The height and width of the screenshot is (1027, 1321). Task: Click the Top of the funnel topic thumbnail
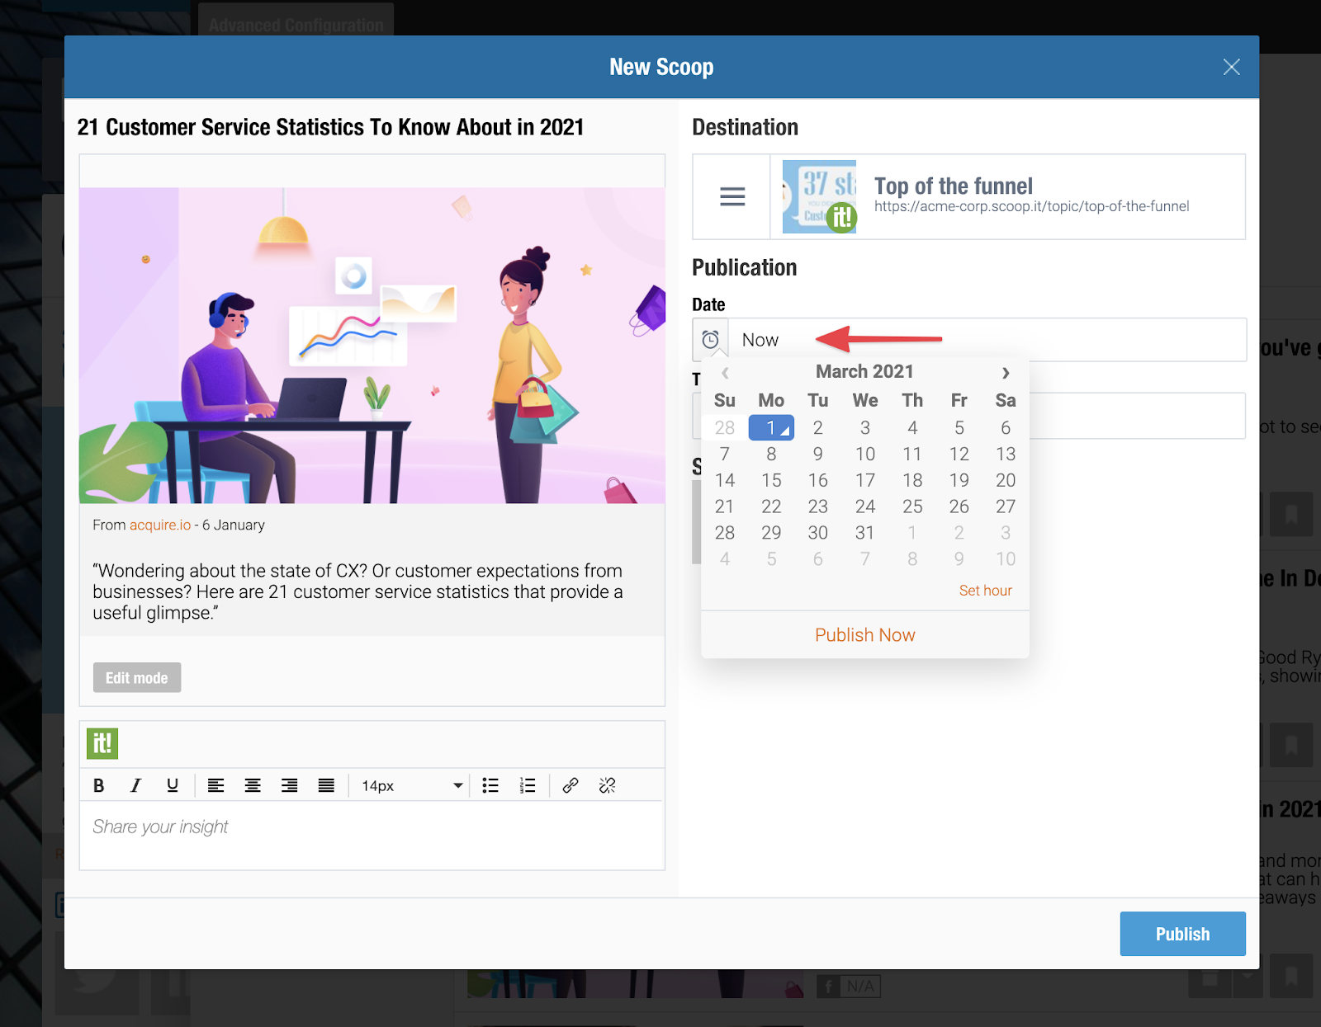pyautogui.click(x=819, y=196)
